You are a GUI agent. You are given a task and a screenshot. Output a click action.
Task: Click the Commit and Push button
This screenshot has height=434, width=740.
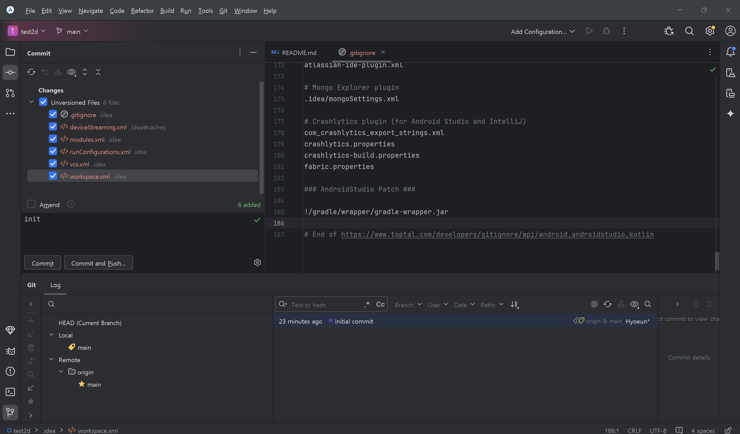[x=98, y=263]
